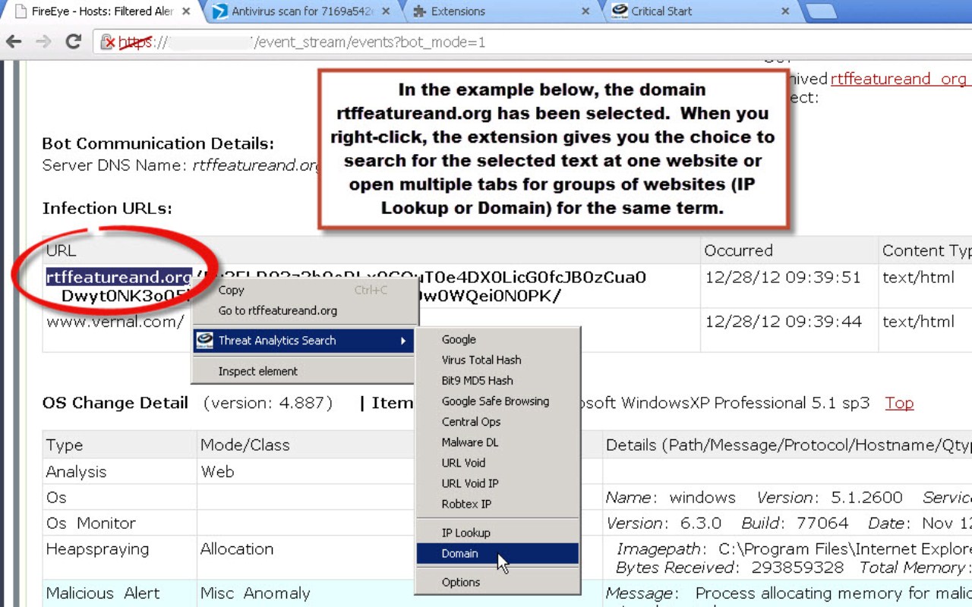Click the browser back arrow
The image size is (972, 607).
coord(14,42)
